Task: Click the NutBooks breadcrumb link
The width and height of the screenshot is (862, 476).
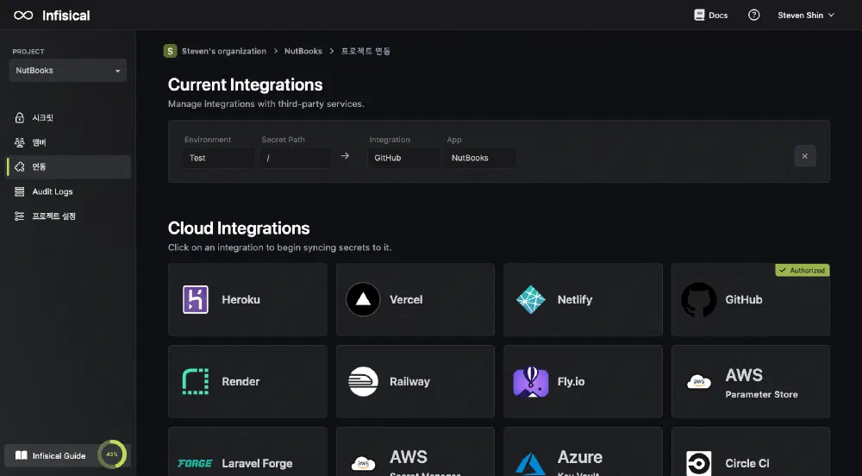Action: point(303,51)
